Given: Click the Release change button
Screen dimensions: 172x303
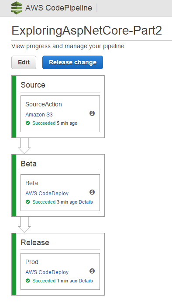Looking at the screenshot, I should 72,63.
